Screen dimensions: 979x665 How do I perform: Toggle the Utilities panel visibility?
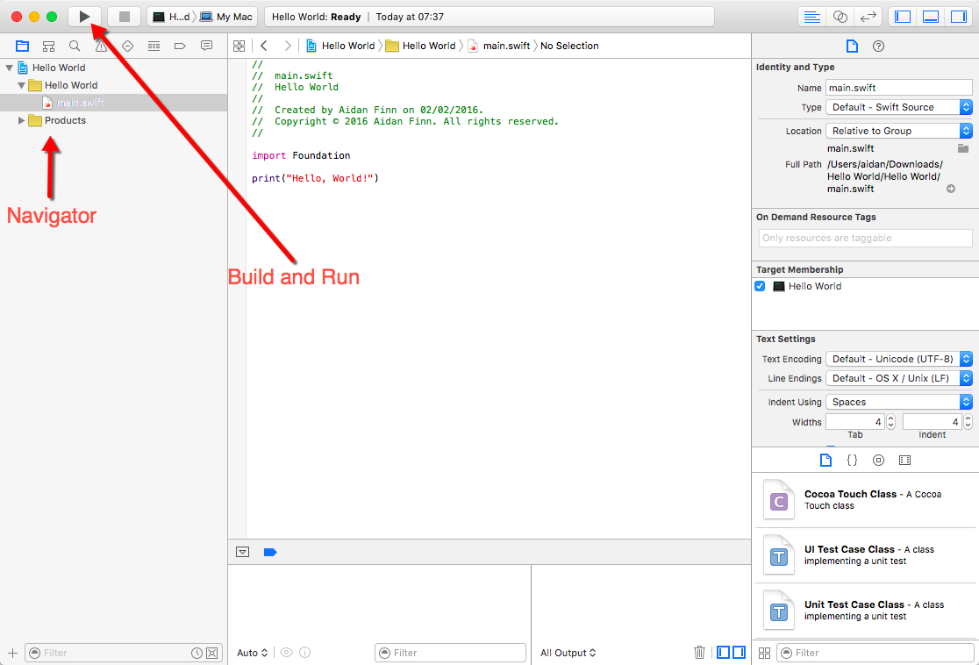tap(959, 17)
